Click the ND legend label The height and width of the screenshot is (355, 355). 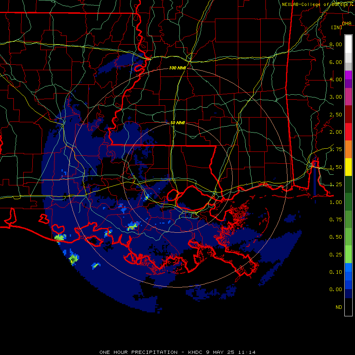point(339,307)
